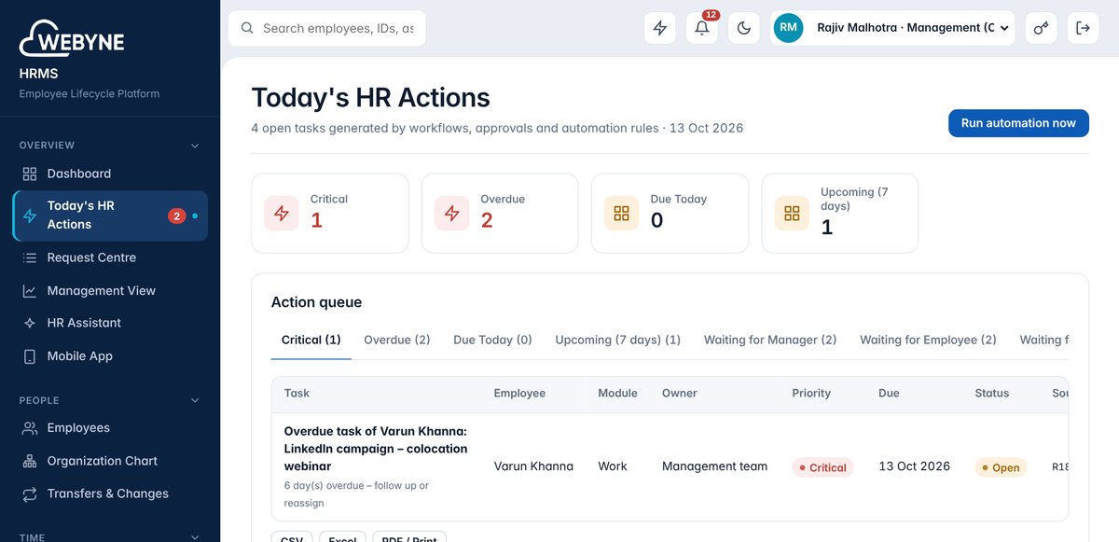Click the Due Today summary card
Viewport: 1119px width, 542px height.
[x=670, y=213]
